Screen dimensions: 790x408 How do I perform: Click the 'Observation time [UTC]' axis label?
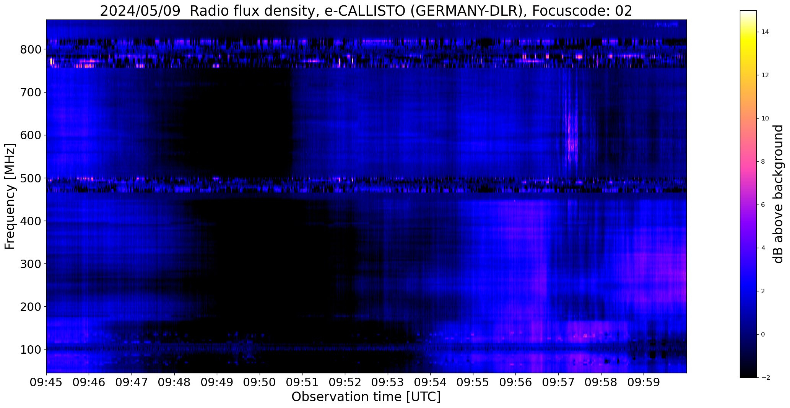(366, 397)
